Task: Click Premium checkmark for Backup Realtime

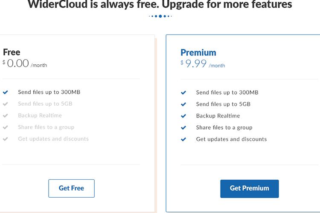Action: 183,116
